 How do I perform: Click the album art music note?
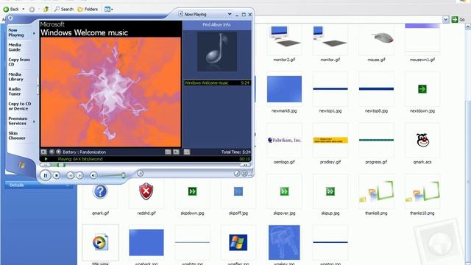point(217,52)
